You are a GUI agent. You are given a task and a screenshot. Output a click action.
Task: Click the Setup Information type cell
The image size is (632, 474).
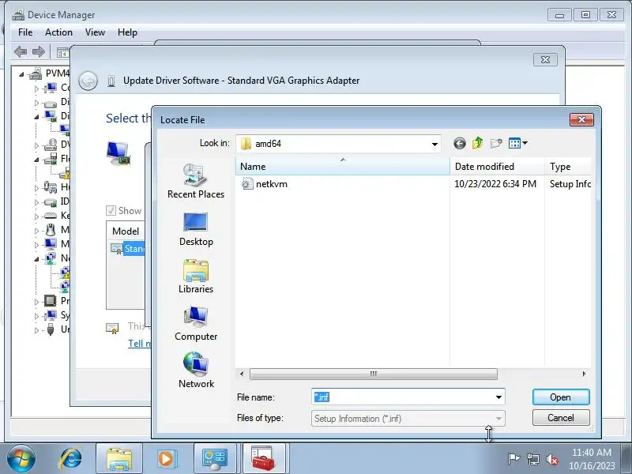click(570, 184)
